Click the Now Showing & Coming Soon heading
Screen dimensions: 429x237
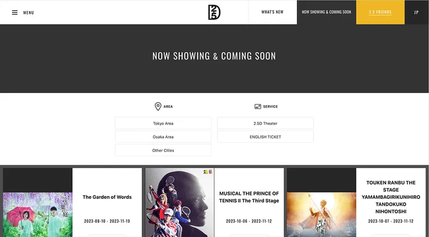click(x=214, y=56)
